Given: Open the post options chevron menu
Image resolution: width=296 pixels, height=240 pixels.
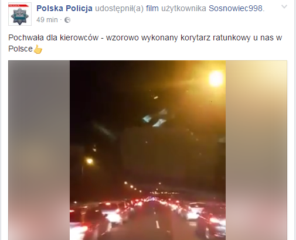Looking at the screenshot, I should click(284, 7).
